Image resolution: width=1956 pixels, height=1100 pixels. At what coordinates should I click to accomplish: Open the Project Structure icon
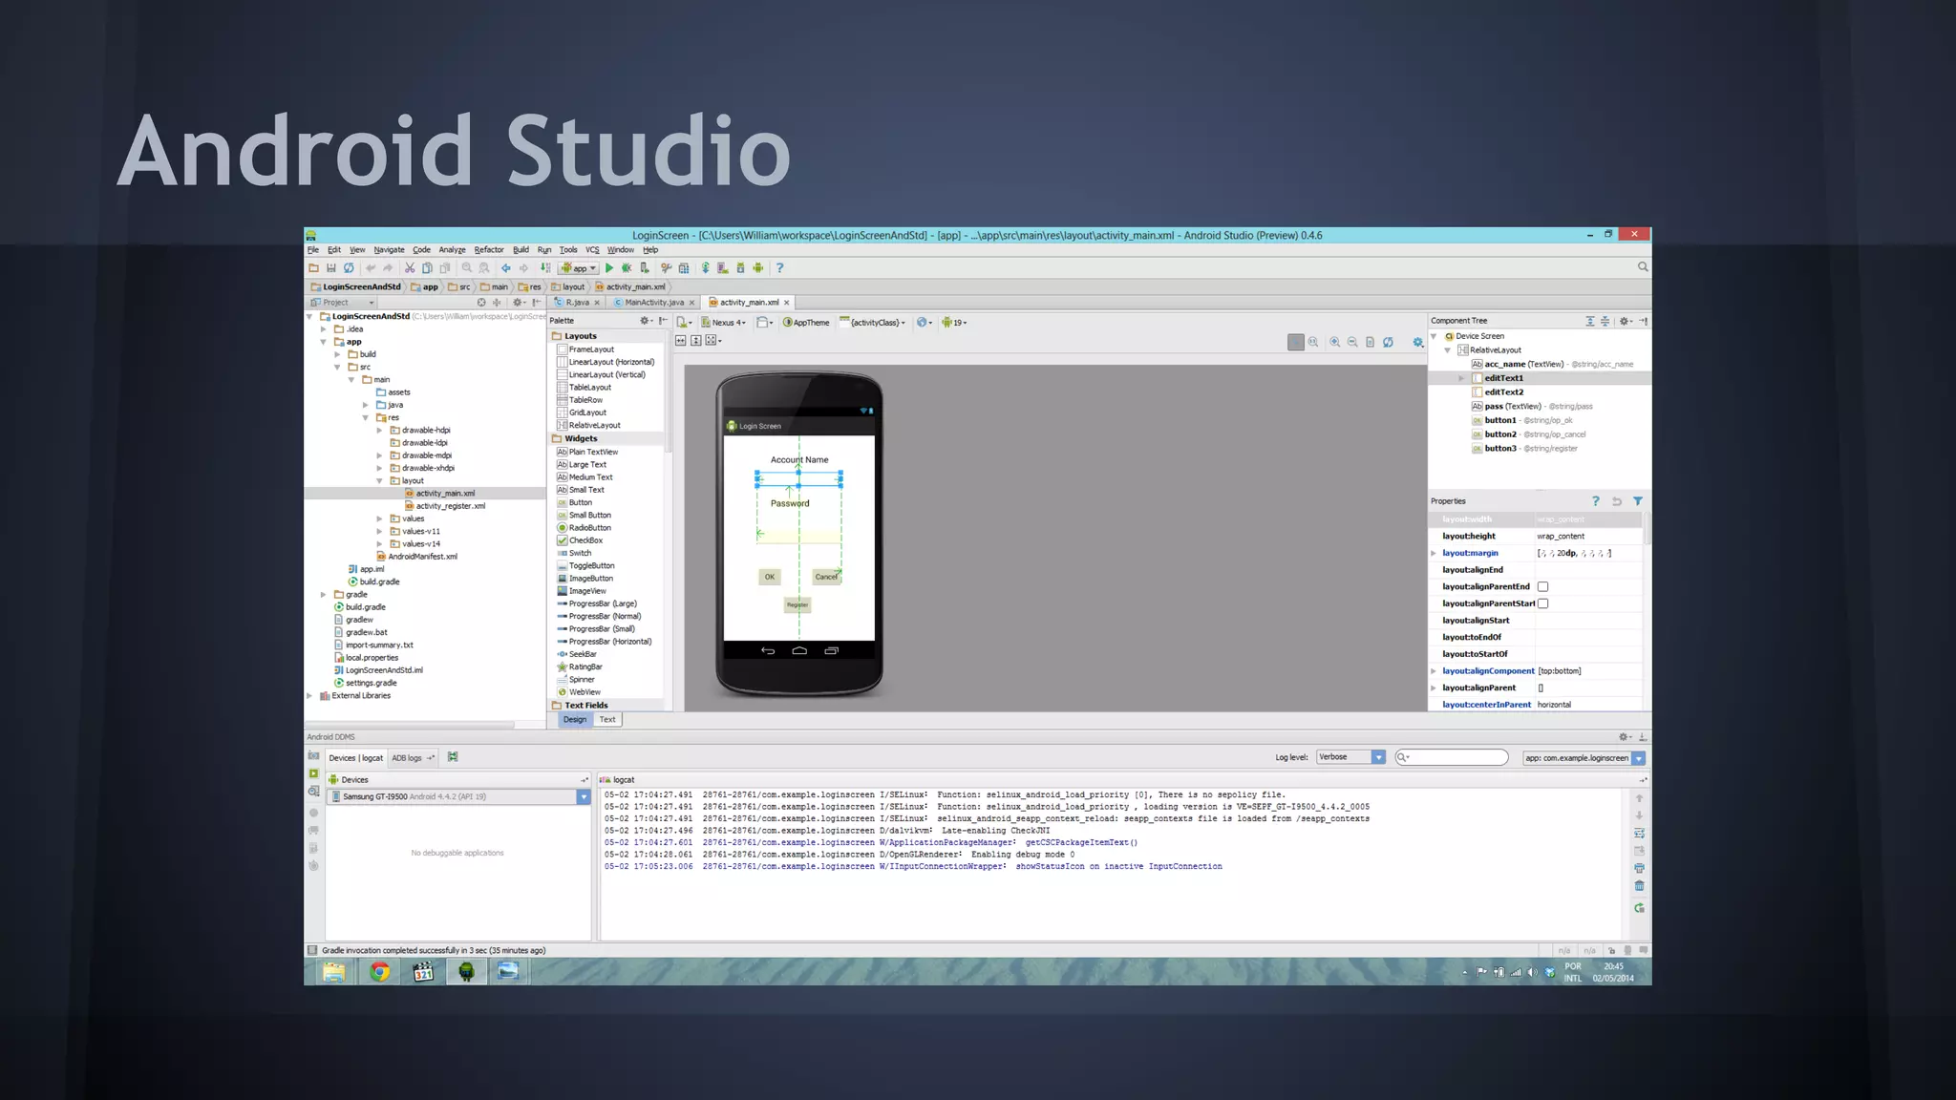pos(683,268)
